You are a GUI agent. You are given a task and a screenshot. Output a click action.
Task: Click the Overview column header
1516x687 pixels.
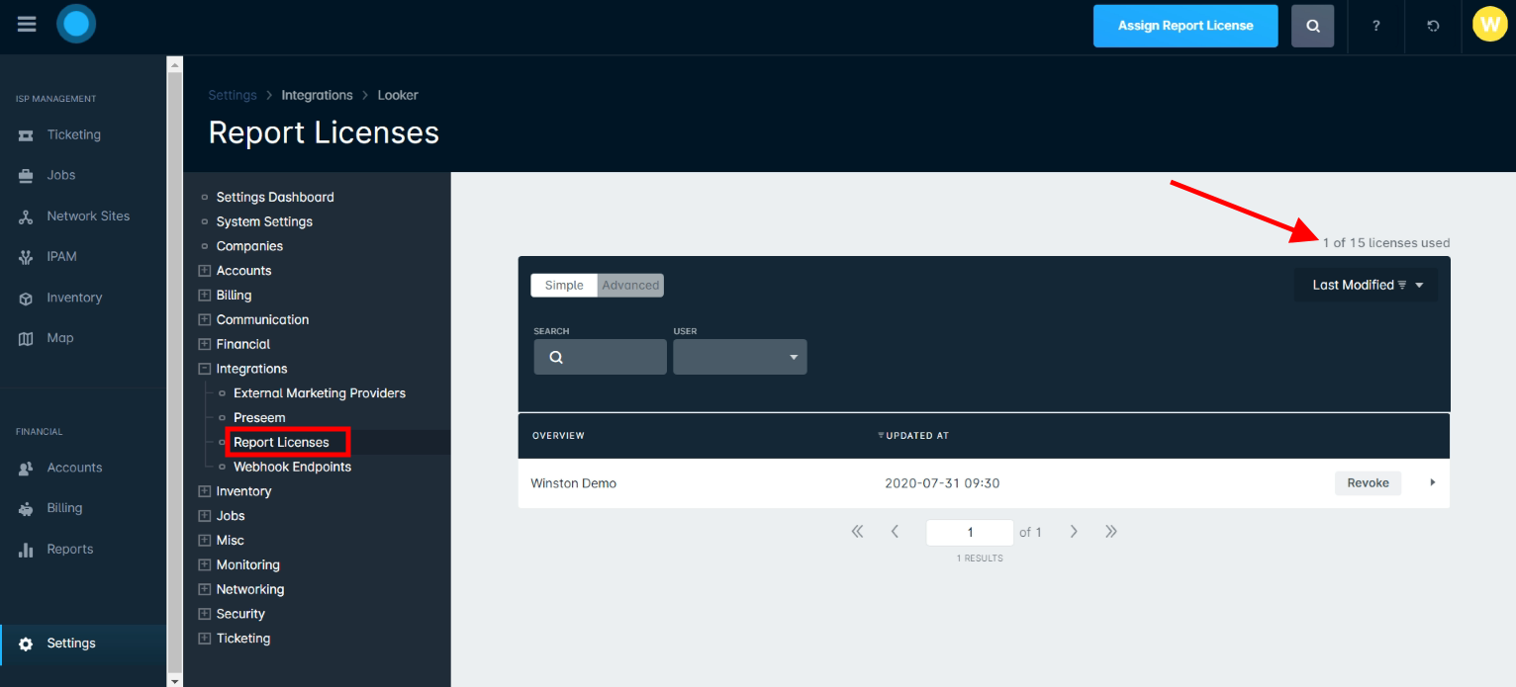coord(558,436)
